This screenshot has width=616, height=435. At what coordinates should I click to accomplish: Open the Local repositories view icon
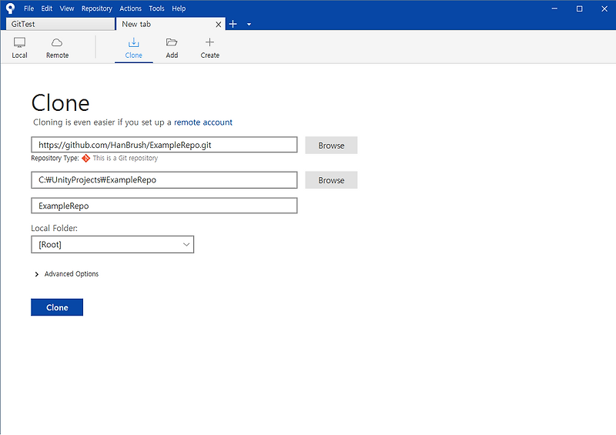click(19, 42)
